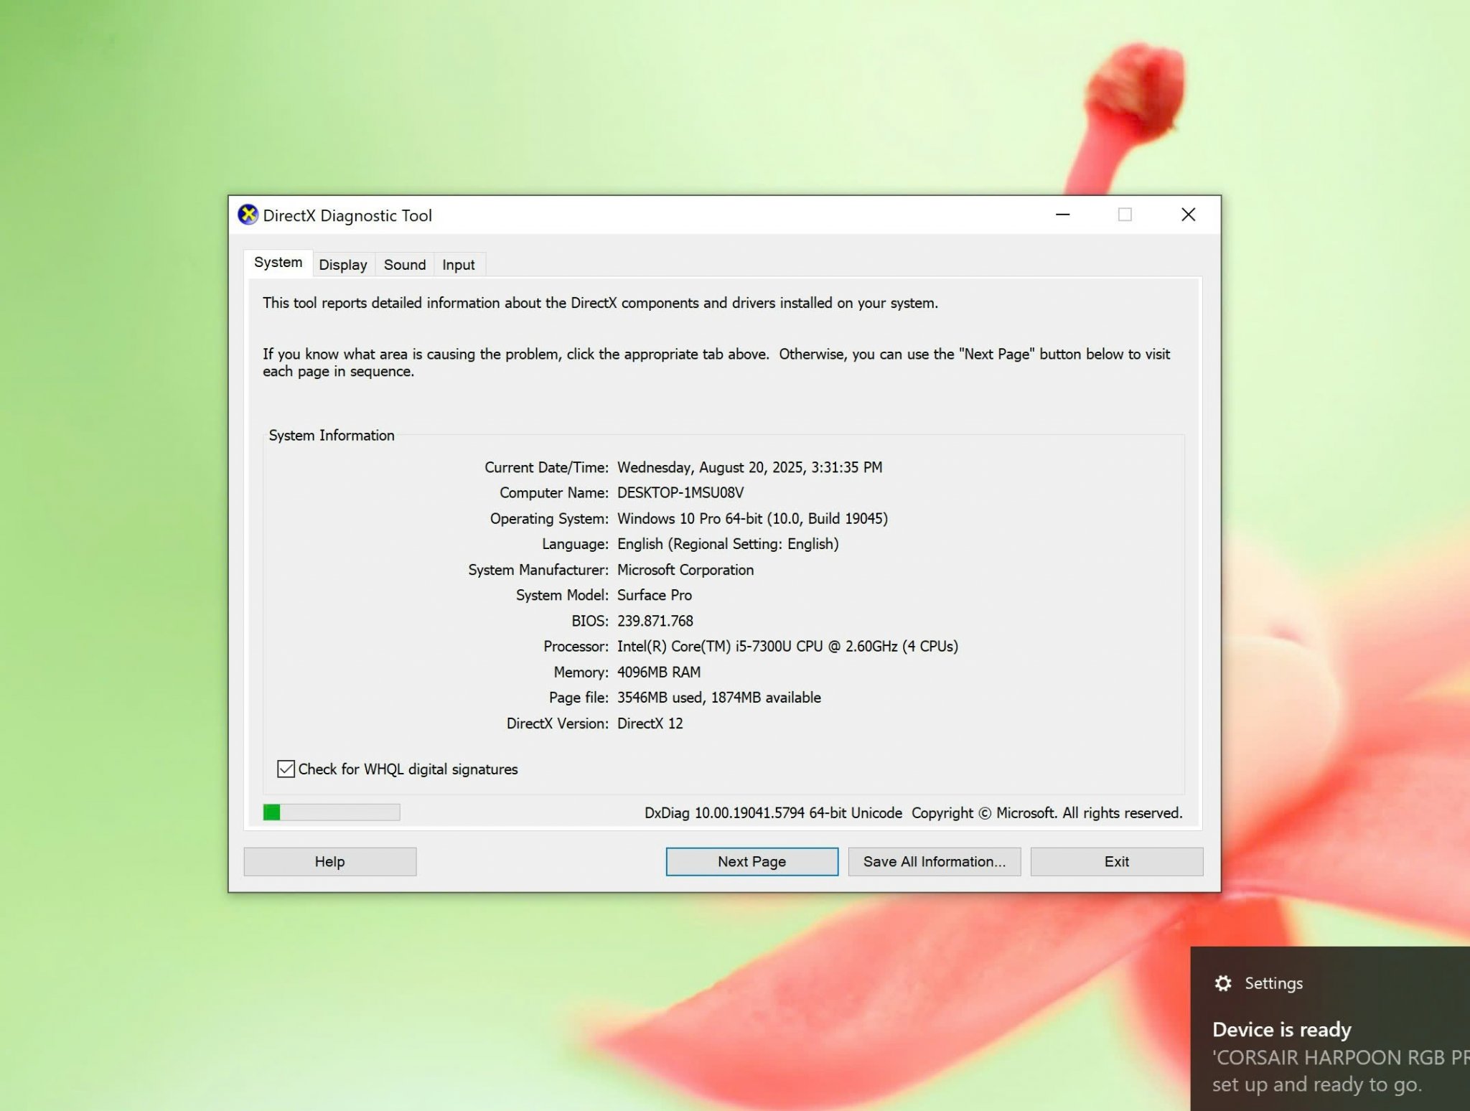The image size is (1470, 1111).
Task: Click the DxDiag version copyright text
Action: tap(913, 813)
